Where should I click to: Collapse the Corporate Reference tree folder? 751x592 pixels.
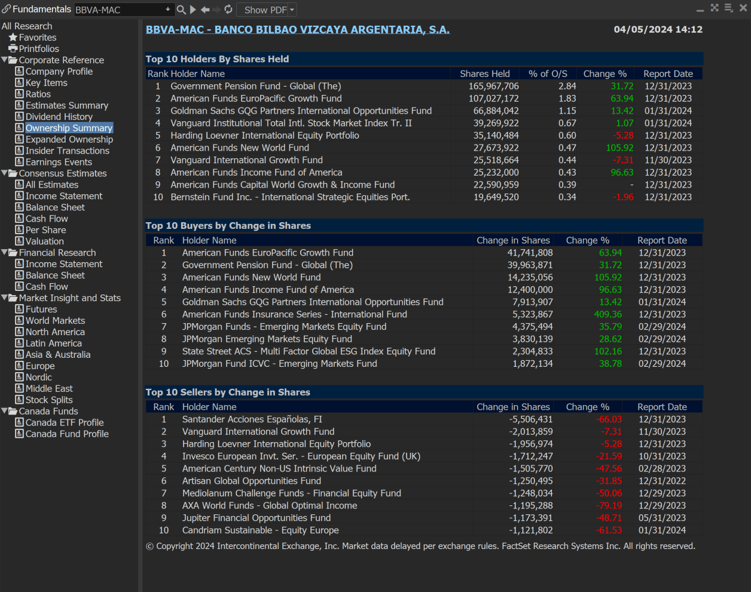tap(5, 60)
